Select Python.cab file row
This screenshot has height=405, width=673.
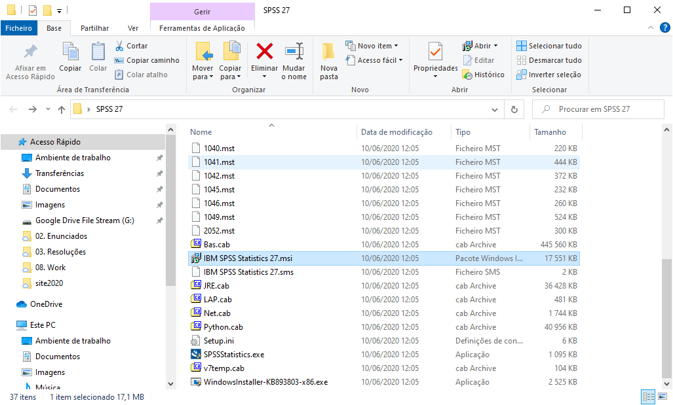(x=384, y=327)
